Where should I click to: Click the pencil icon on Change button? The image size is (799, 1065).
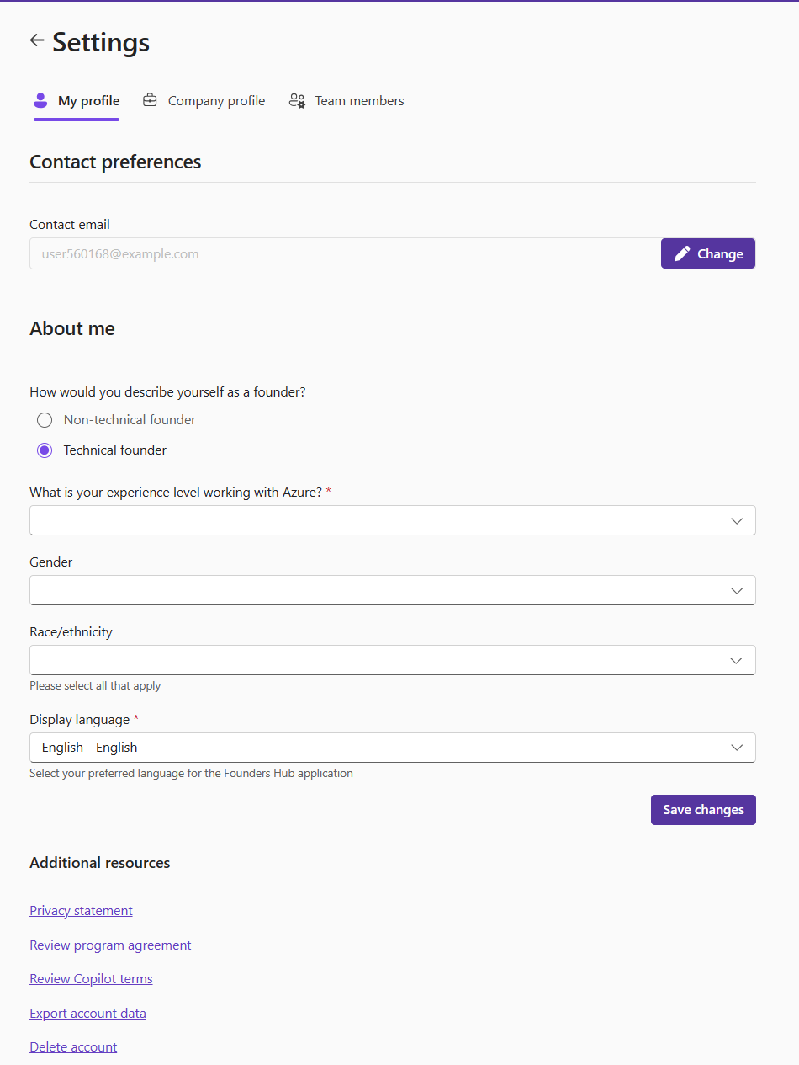tap(682, 254)
